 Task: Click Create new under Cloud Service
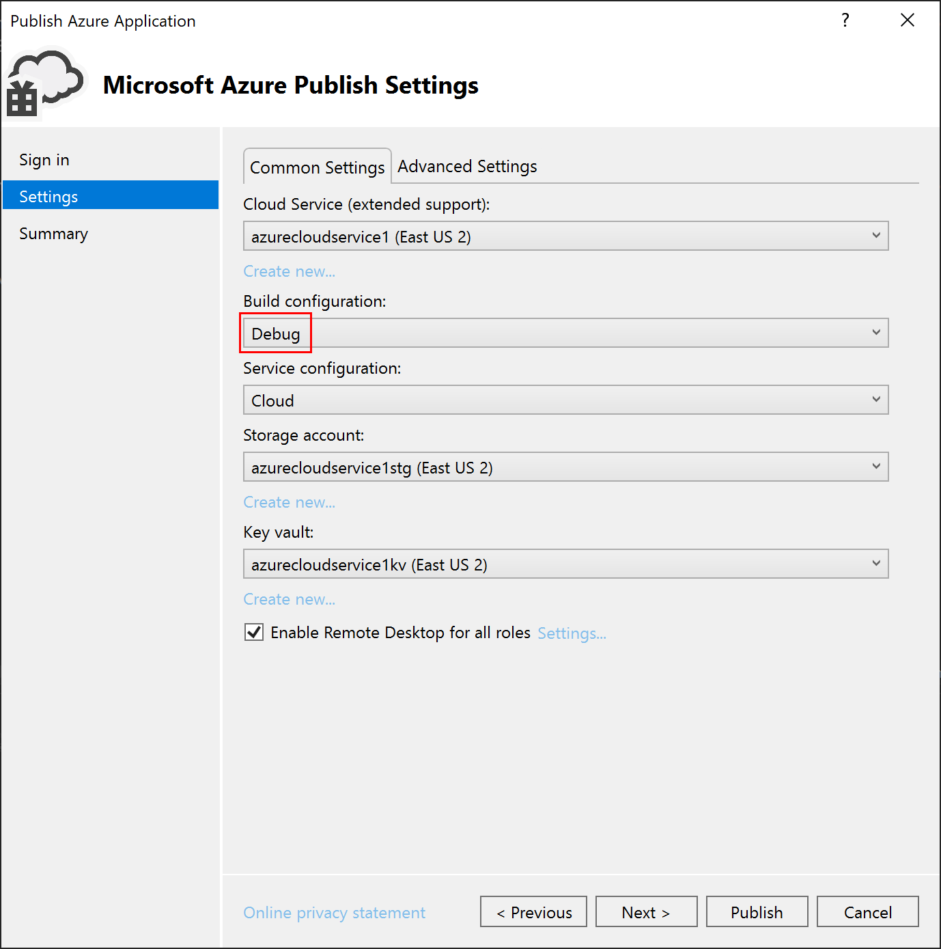pyautogui.click(x=289, y=271)
